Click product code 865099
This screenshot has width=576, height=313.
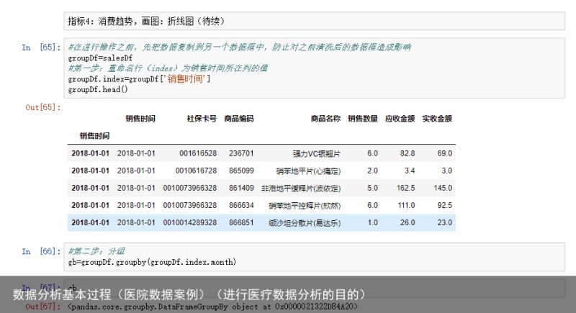(241, 171)
